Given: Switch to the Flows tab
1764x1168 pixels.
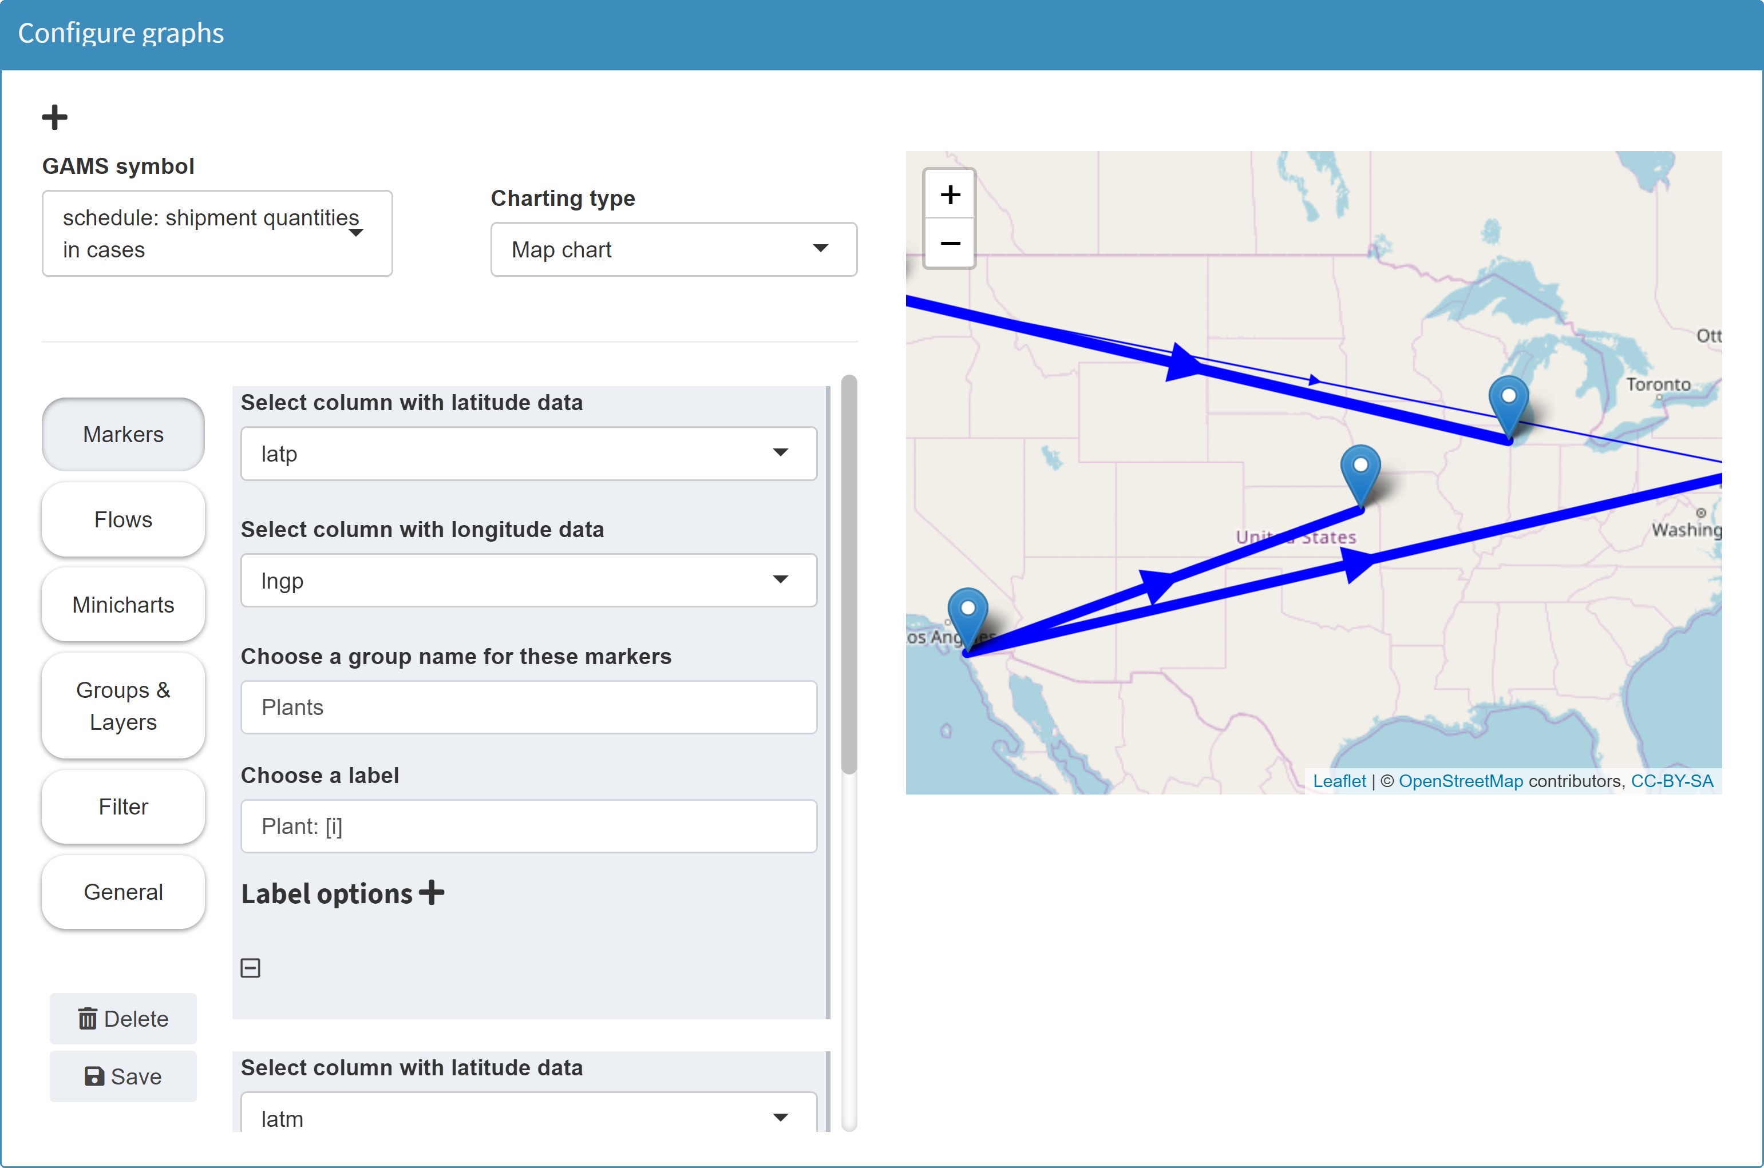Looking at the screenshot, I should (123, 519).
